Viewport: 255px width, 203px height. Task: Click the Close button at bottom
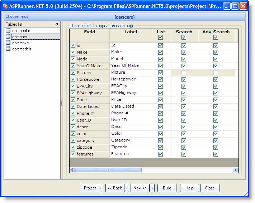point(210,188)
